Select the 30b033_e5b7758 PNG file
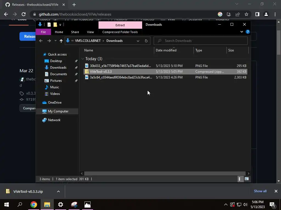281x210 pixels. pyautogui.click(x=165, y=66)
